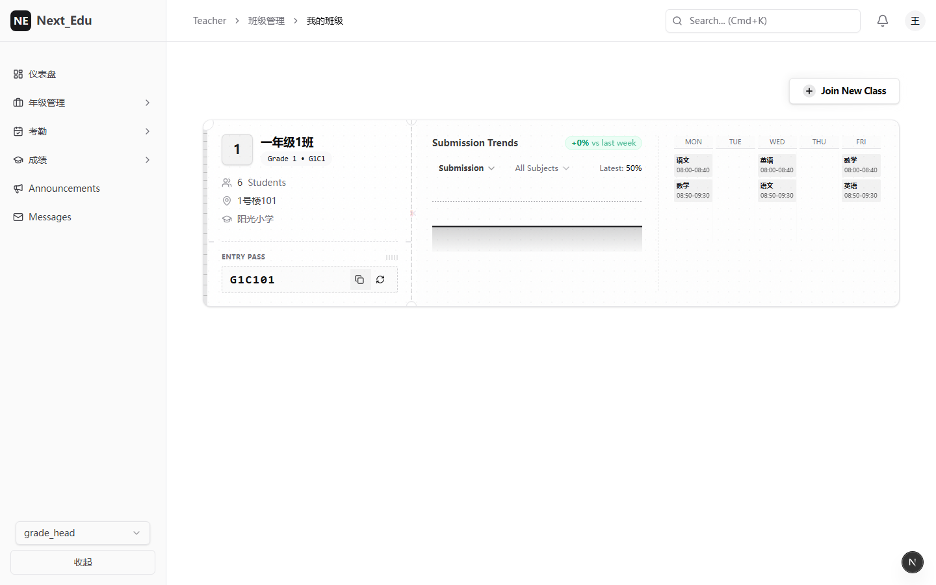Open notifications bell icon
936x585 pixels.
pyautogui.click(x=883, y=21)
